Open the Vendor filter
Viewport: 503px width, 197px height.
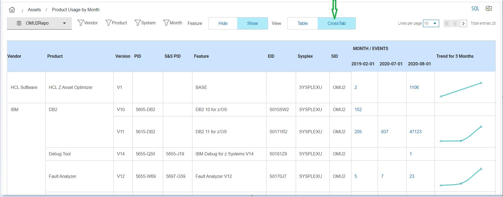[x=87, y=23]
